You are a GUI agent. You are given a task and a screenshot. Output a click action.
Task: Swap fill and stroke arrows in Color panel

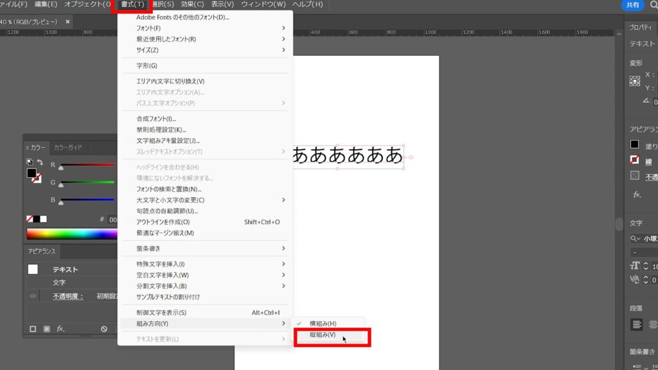tap(40, 162)
